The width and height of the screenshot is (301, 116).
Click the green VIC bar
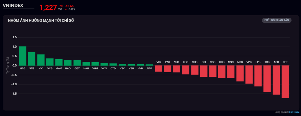coord(41,60)
